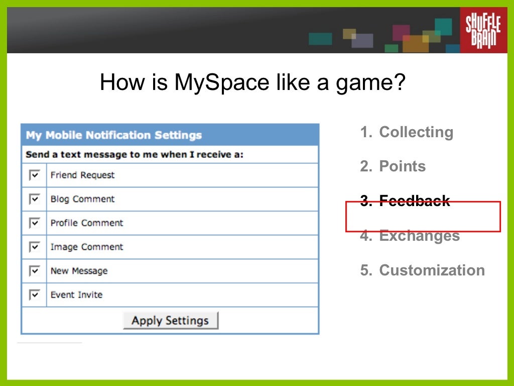Uncheck the Event Invite checkbox
Image resolution: width=514 pixels, height=386 pixels.
(x=35, y=295)
